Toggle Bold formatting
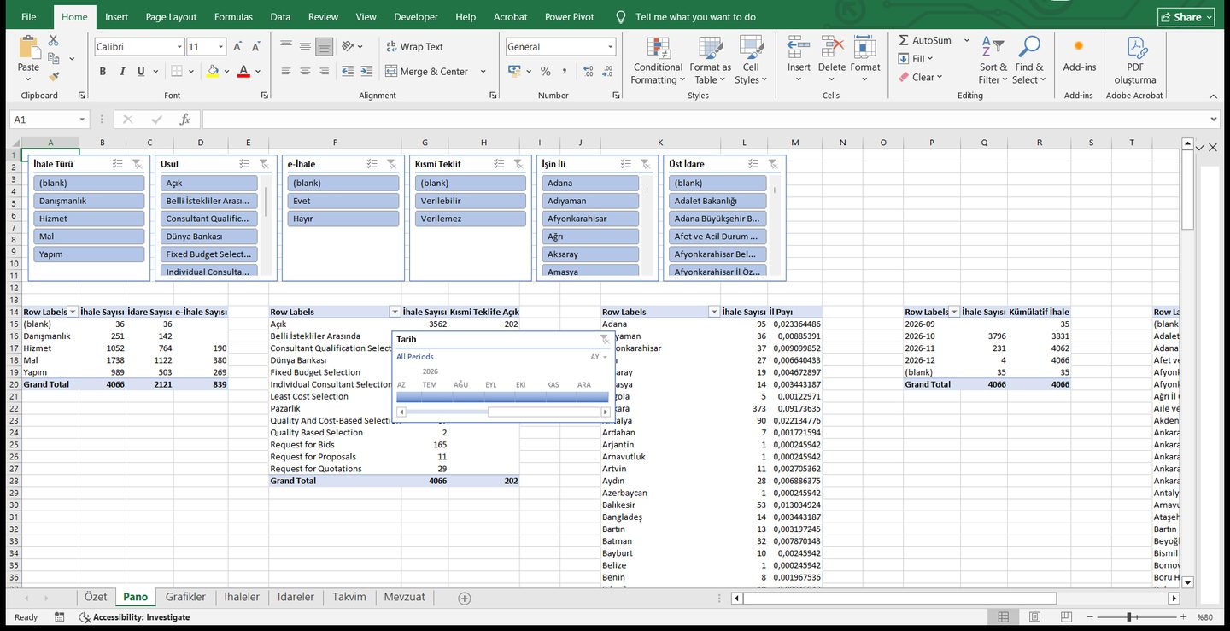The height and width of the screenshot is (631, 1230). coord(102,72)
